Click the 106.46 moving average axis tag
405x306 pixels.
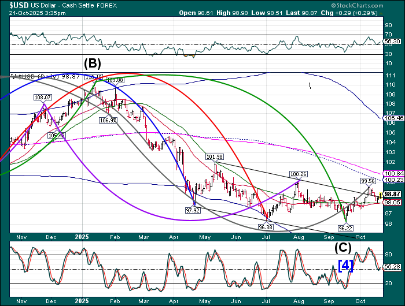tap(392, 118)
